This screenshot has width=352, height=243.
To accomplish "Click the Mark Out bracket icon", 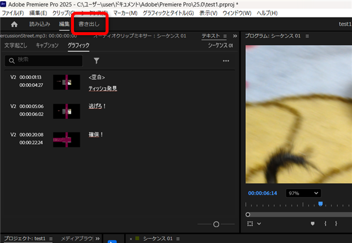I will tap(336, 223).
